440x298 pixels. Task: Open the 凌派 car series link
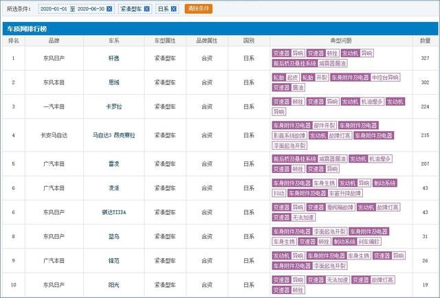click(114, 188)
